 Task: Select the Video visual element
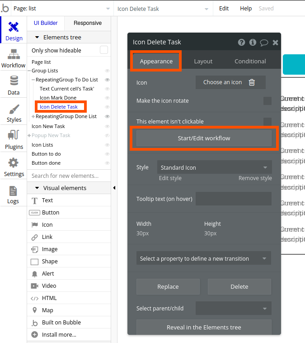click(69, 286)
